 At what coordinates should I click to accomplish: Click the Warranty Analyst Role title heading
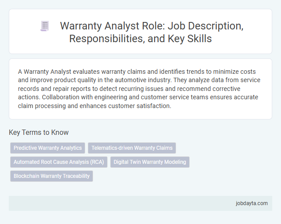(151, 32)
